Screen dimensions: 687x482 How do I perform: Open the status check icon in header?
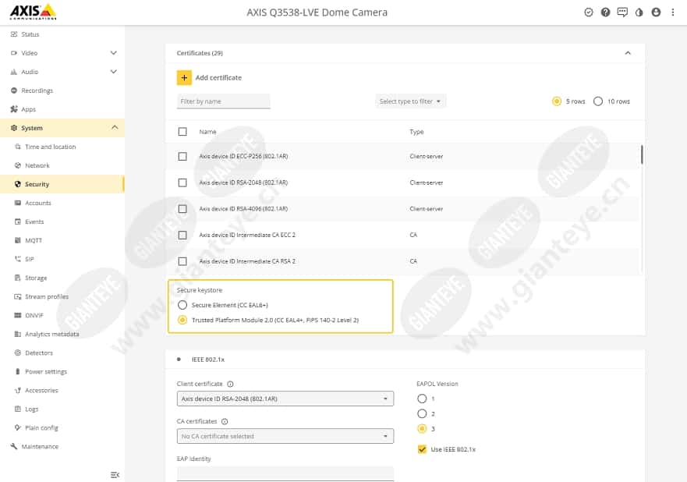589,12
